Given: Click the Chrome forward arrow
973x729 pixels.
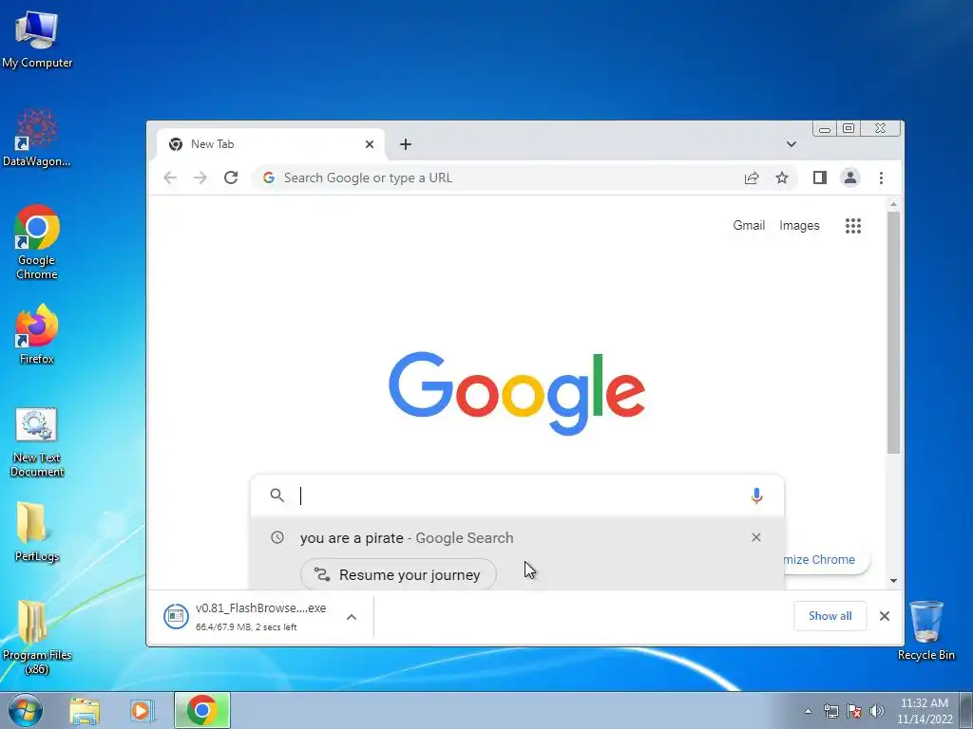Looking at the screenshot, I should [200, 178].
